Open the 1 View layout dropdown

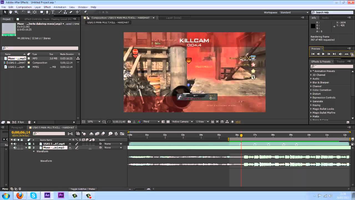coord(202,122)
